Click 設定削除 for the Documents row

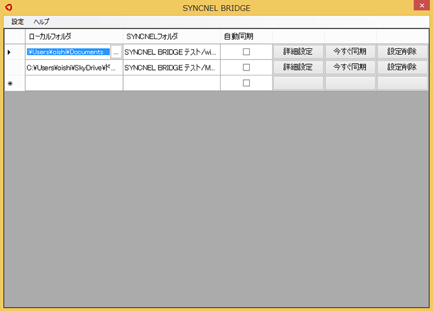(x=402, y=51)
